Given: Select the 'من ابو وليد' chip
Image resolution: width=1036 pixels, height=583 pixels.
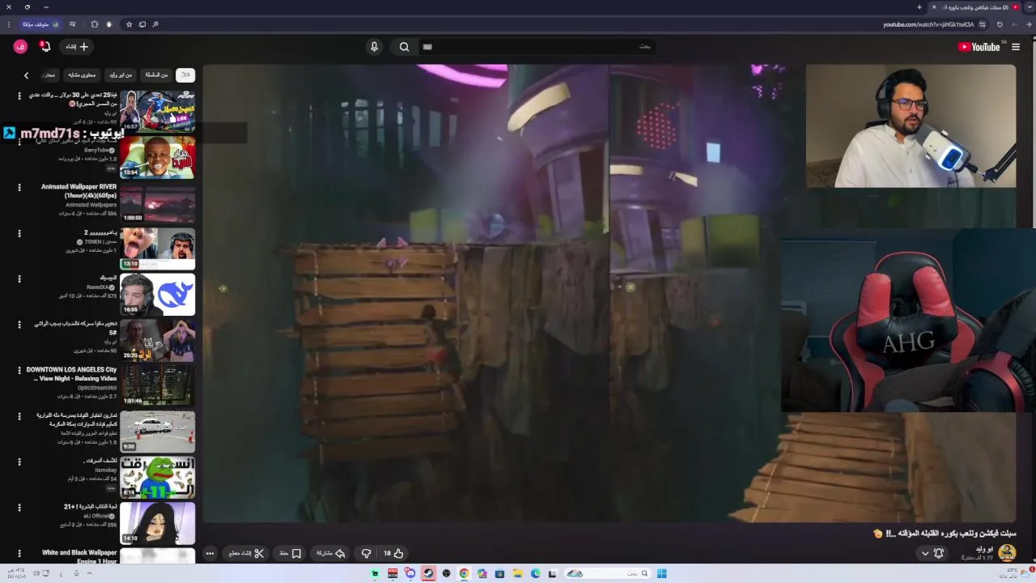Looking at the screenshot, I should pos(120,74).
